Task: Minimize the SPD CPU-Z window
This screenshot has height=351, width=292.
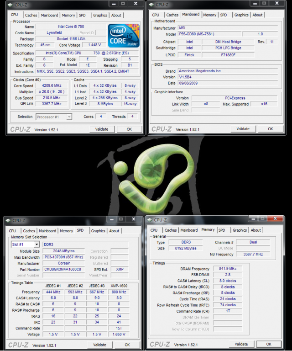Action: pos(112,219)
